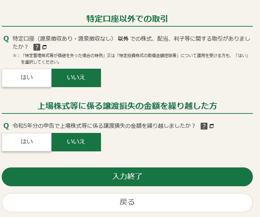Click the bold 以外 word in the first question

tap(123, 39)
